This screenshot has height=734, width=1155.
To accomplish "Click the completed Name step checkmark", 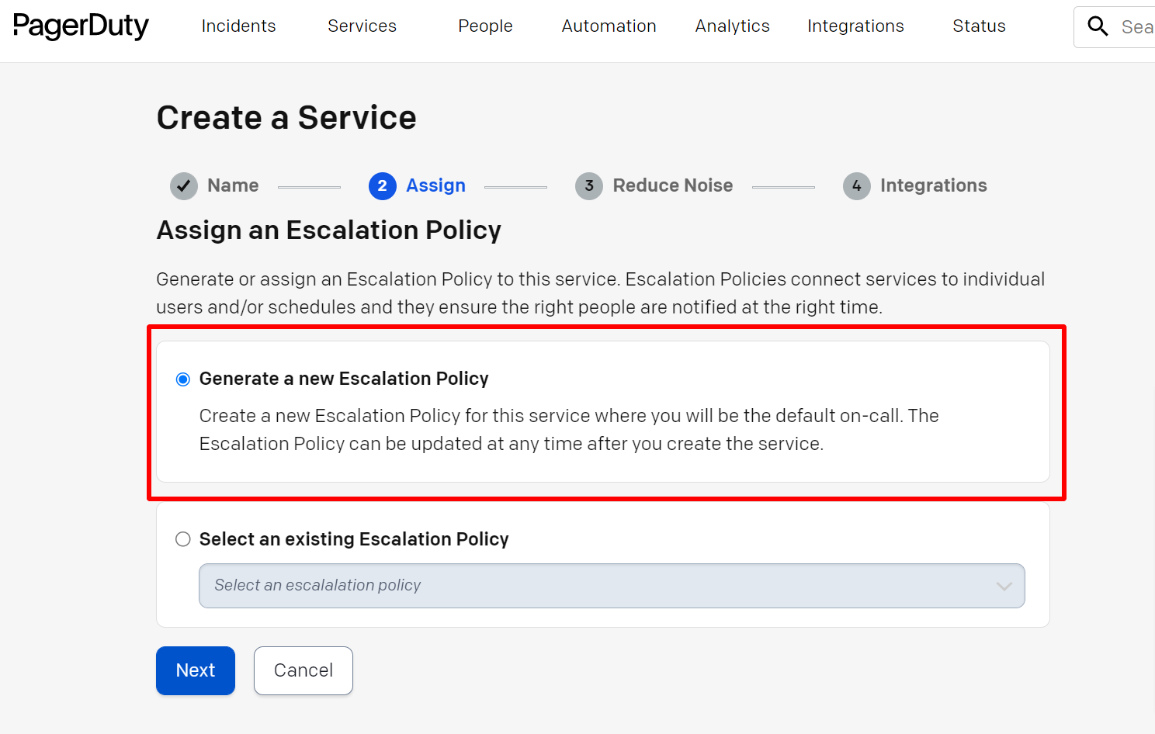I will point(184,185).
